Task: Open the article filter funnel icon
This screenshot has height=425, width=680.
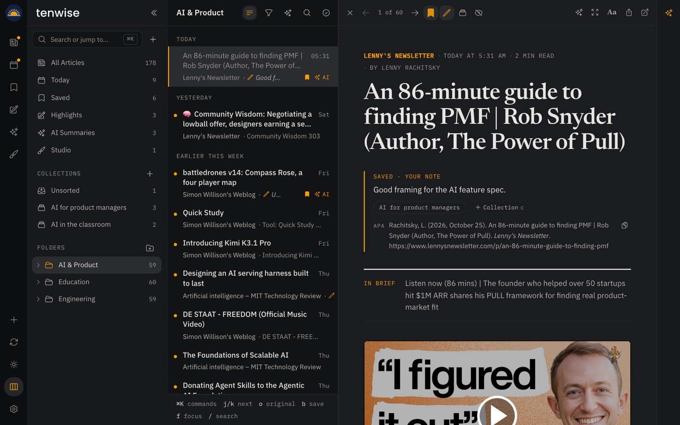Action: click(x=269, y=13)
